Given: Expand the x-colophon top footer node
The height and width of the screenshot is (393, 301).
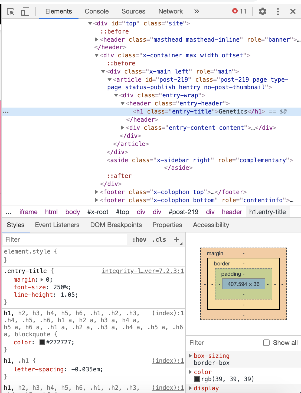Looking at the screenshot, I should (x=97, y=192).
